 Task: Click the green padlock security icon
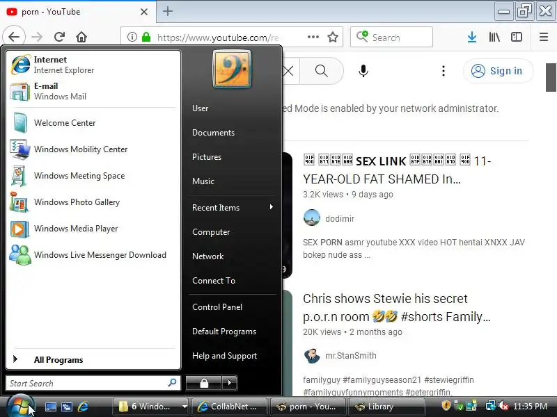146,37
